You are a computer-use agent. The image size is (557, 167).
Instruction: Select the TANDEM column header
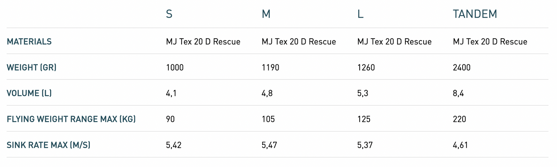[x=475, y=14]
